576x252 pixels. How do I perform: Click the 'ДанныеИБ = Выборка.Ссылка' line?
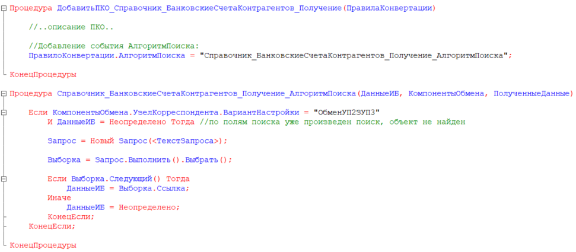pyautogui.click(x=127, y=189)
